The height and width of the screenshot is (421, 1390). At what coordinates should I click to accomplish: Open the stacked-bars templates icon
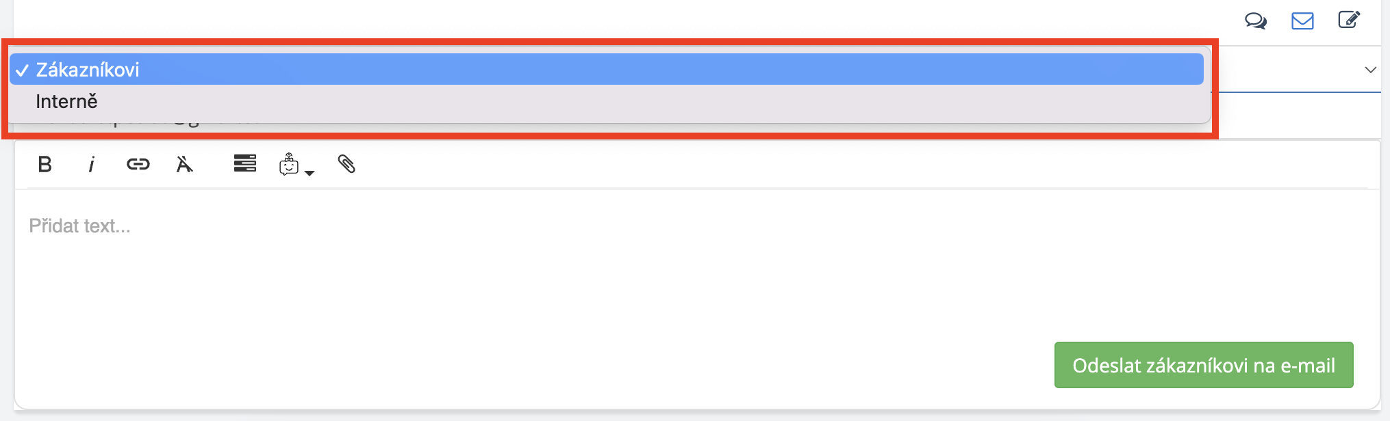click(x=244, y=163)
